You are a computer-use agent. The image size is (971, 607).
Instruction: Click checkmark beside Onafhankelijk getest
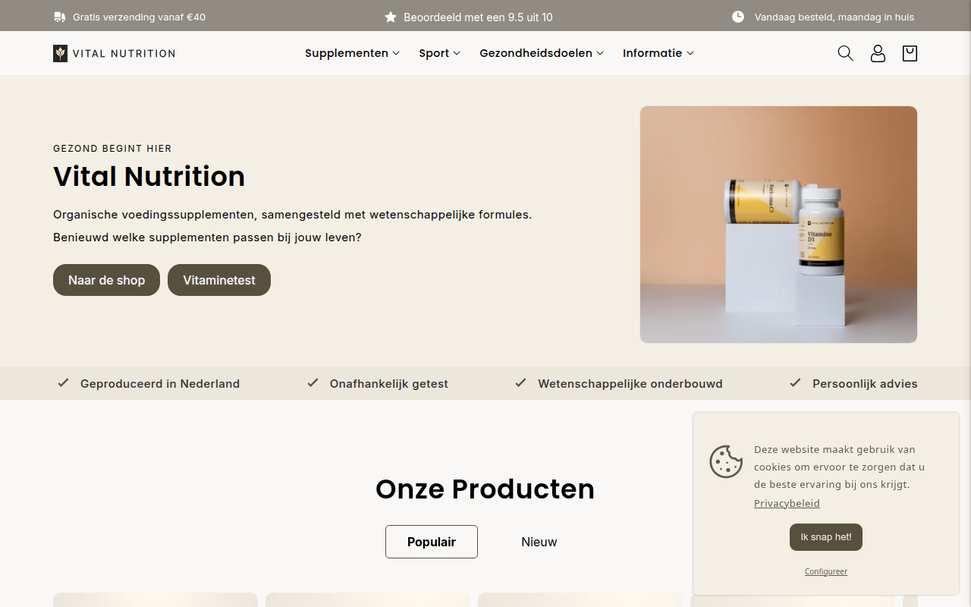coord(313,383)
